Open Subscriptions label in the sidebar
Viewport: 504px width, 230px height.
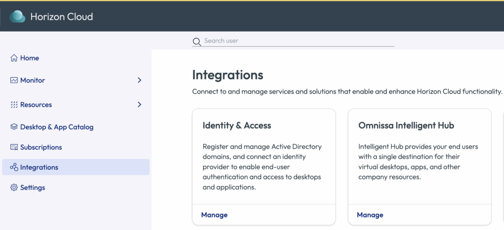[x=41, y=147]
